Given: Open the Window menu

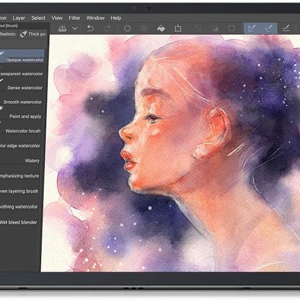Looking at the screenshot, I should tap(95, 18).
